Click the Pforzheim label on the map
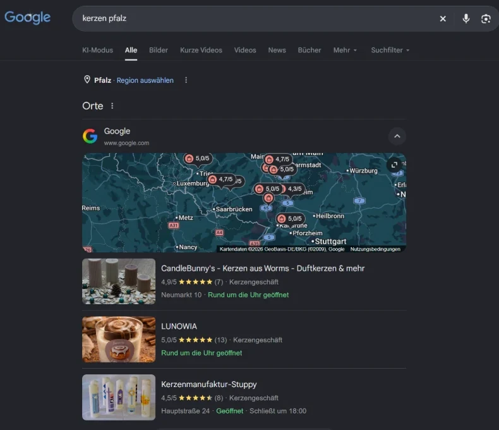The height and width of the screenshot is (430, 499). coord(306,233)
